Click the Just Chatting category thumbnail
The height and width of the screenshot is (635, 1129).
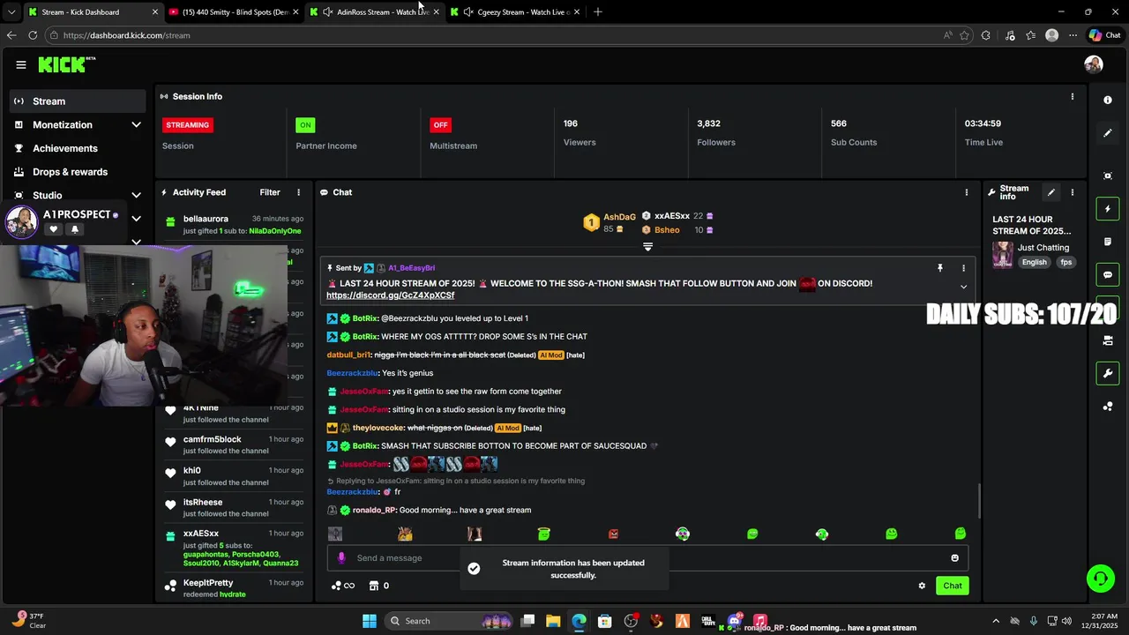[x=1003, y=254]
